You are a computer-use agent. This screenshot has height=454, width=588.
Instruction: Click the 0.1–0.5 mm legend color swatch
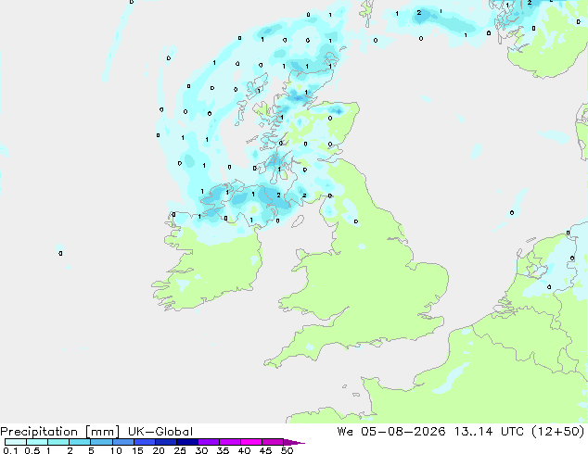(x=16, y=442)
